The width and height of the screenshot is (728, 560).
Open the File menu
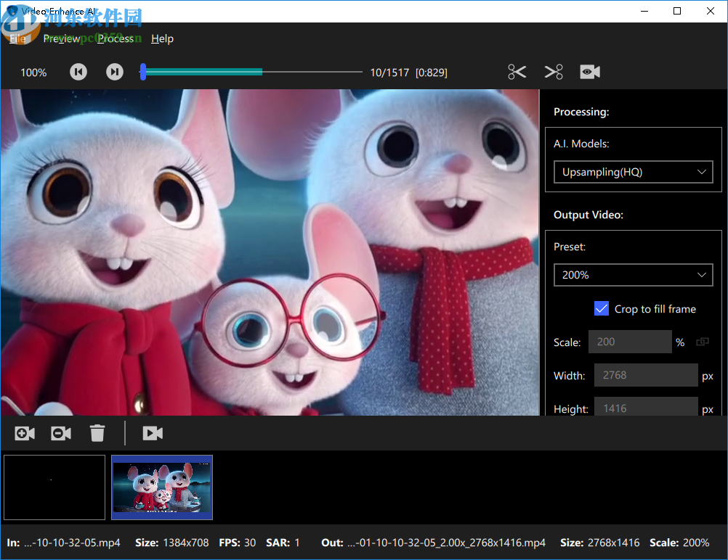pyautogui.click(x=17, y=38)
